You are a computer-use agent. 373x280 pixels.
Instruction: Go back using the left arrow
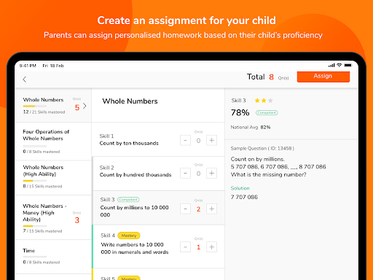coord(25,79)
